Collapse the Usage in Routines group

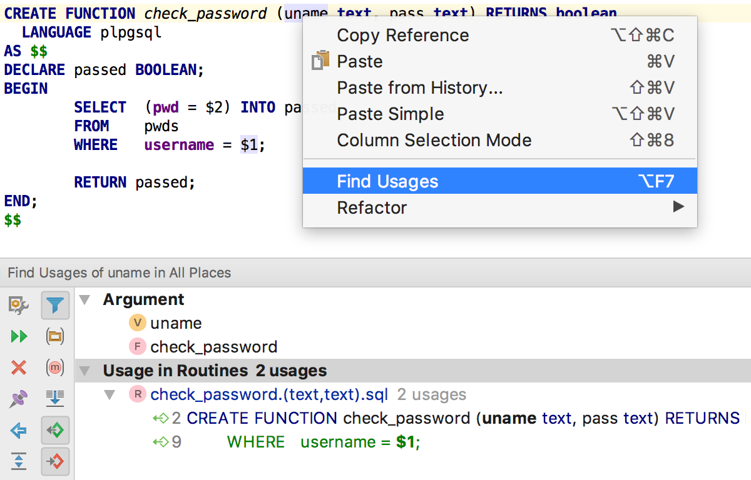85,371
